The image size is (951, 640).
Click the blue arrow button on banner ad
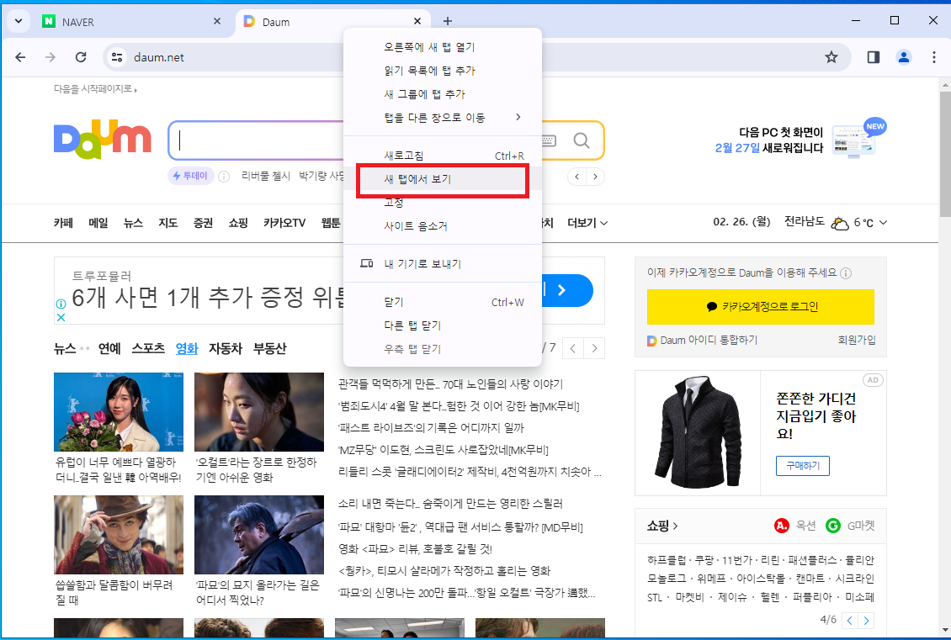[562, 290]
